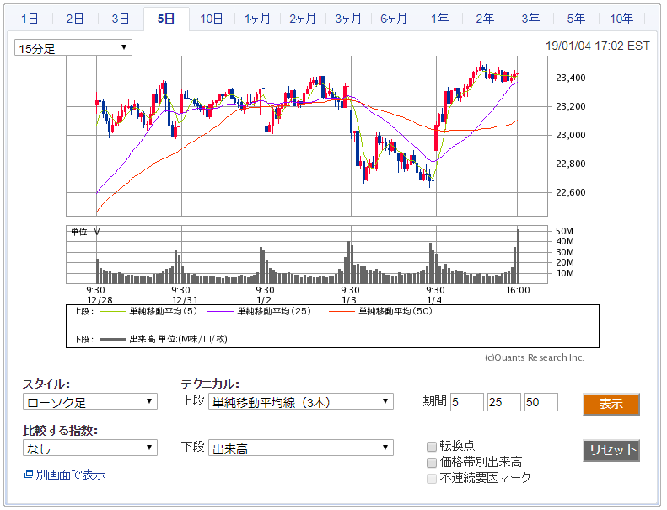Open the 下段 出来高 dropdown
The image size is (667, 510).
click(301, 448)
